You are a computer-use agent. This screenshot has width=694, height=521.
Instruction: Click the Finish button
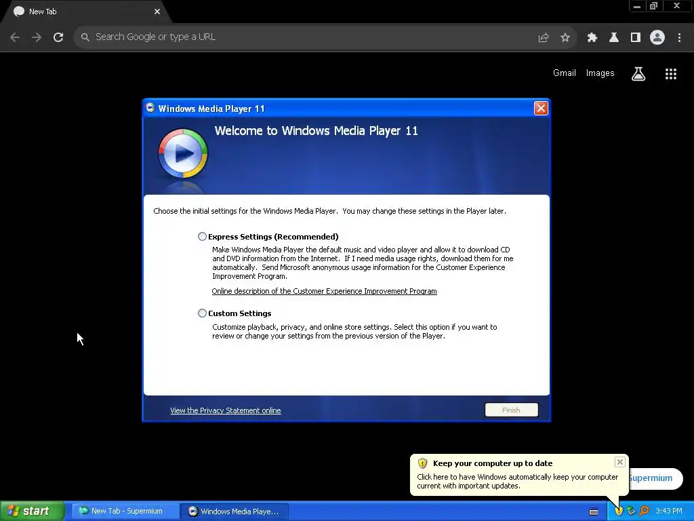click(511, 410)
